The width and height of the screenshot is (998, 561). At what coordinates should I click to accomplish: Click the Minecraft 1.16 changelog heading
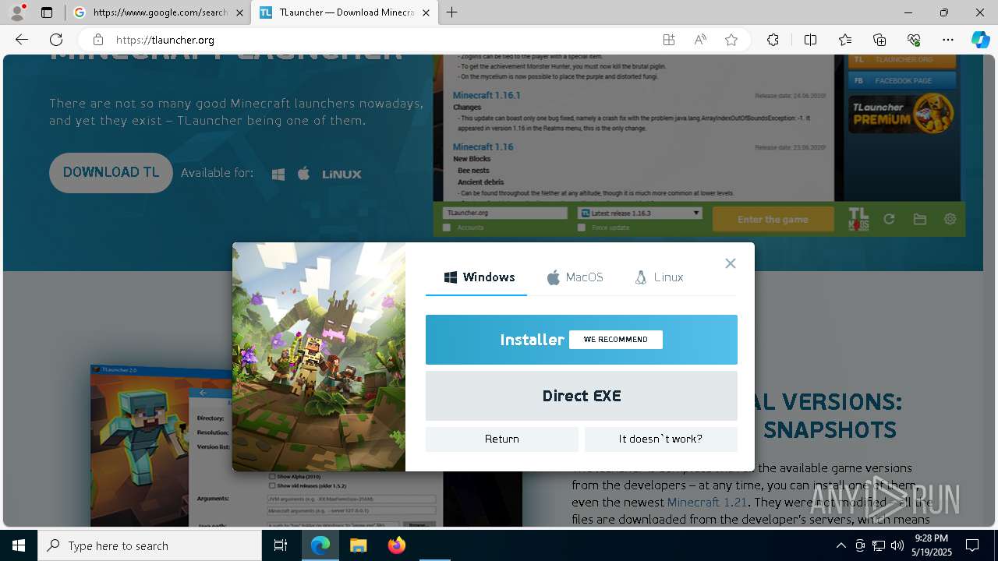[x=483, y=146]
